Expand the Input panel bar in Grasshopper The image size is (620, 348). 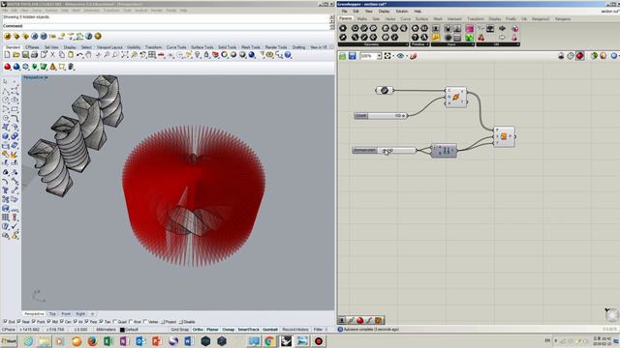452,44
